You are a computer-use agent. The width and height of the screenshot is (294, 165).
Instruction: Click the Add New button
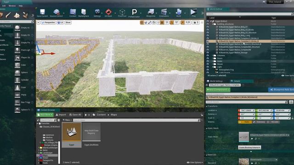pos(45,115)
